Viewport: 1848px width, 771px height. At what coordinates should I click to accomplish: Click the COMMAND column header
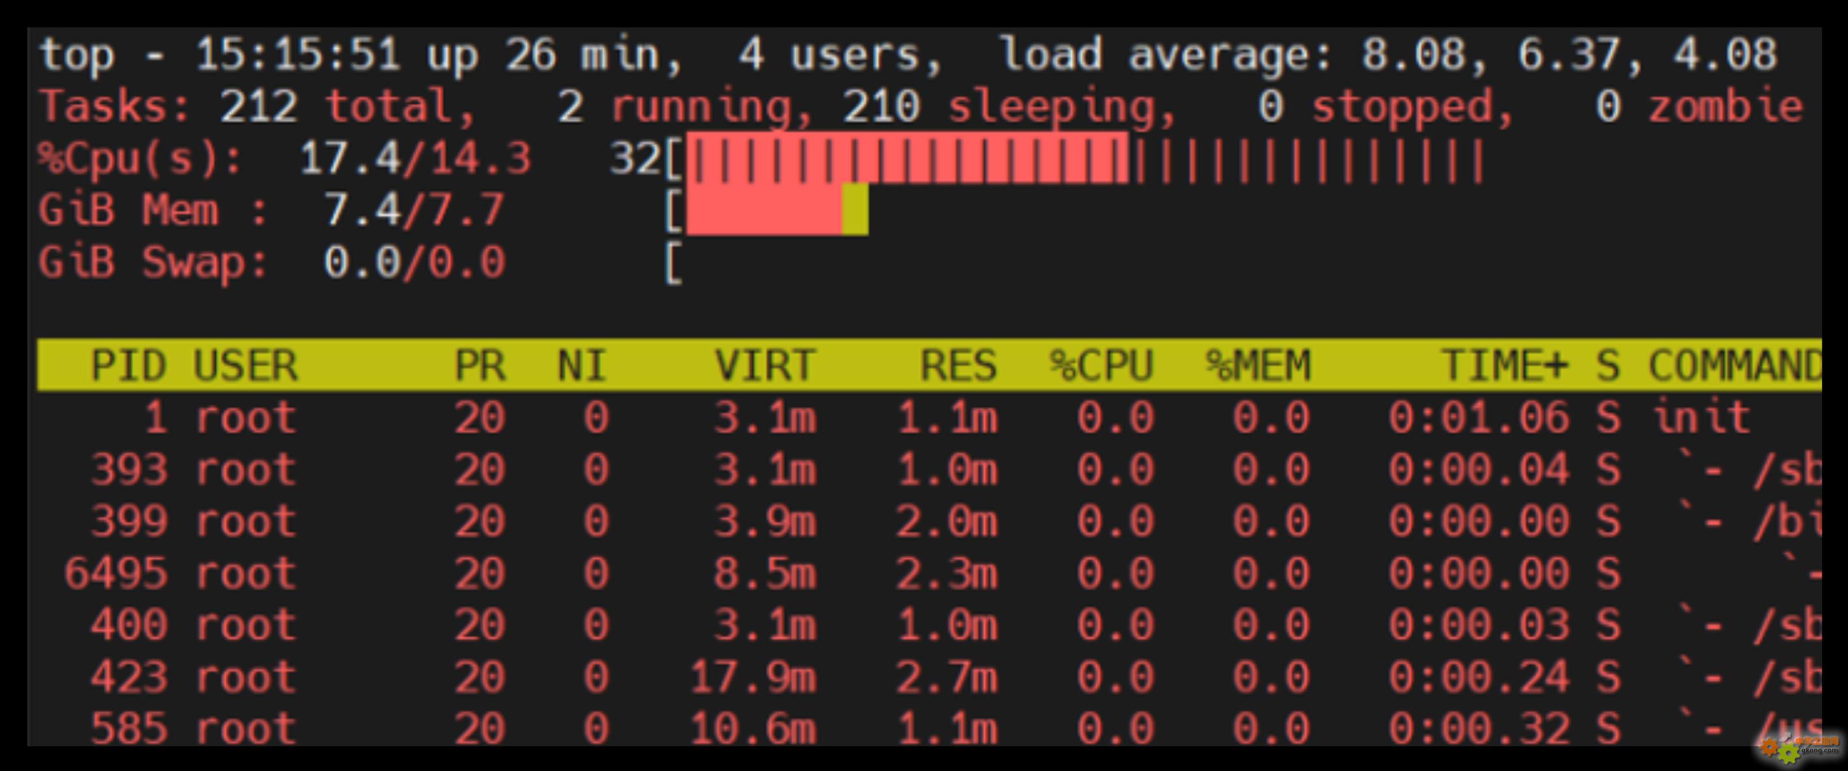(1733, 366)
